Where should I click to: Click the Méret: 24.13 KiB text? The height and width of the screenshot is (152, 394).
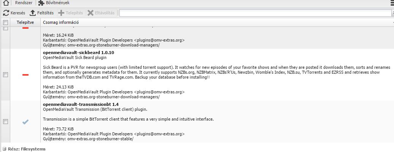pyautogui.click(x=58, y=87)
